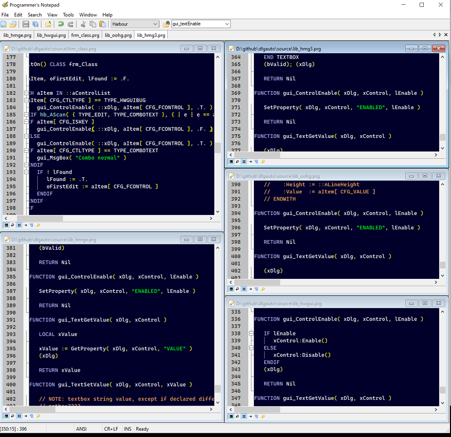Click the Paste clipboard icon
451x437 pixels.
(x=102, y=24)
